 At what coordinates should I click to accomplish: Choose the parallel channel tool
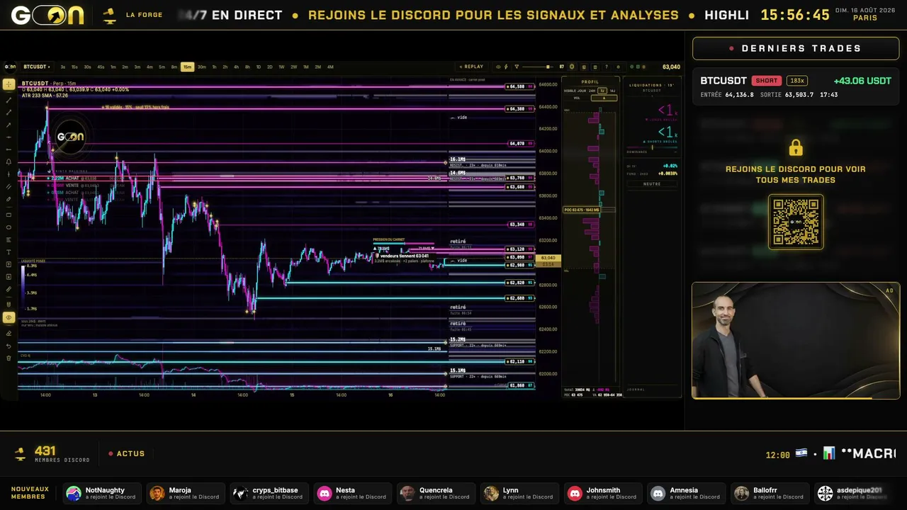click(x=9, y=187)
